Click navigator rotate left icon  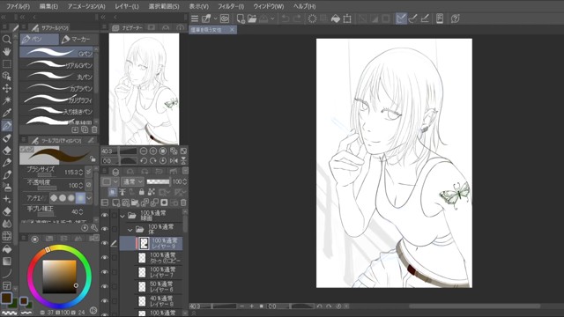coord(143,160)
